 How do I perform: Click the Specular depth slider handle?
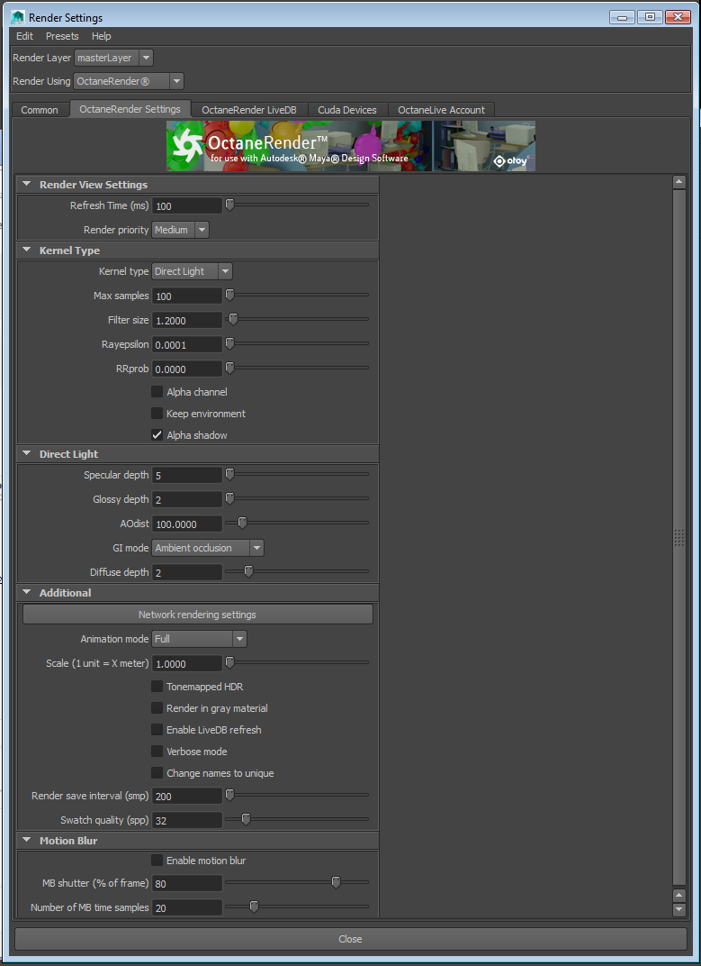coord(229,474)
